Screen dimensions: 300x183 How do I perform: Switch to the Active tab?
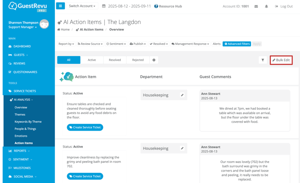pyautogui.click(x=92, y=60)
